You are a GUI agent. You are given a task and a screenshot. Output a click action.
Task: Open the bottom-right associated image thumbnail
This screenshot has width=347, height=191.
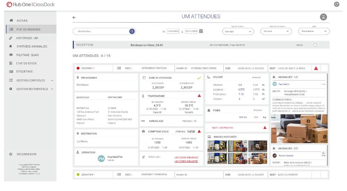[x=257, y=158]
